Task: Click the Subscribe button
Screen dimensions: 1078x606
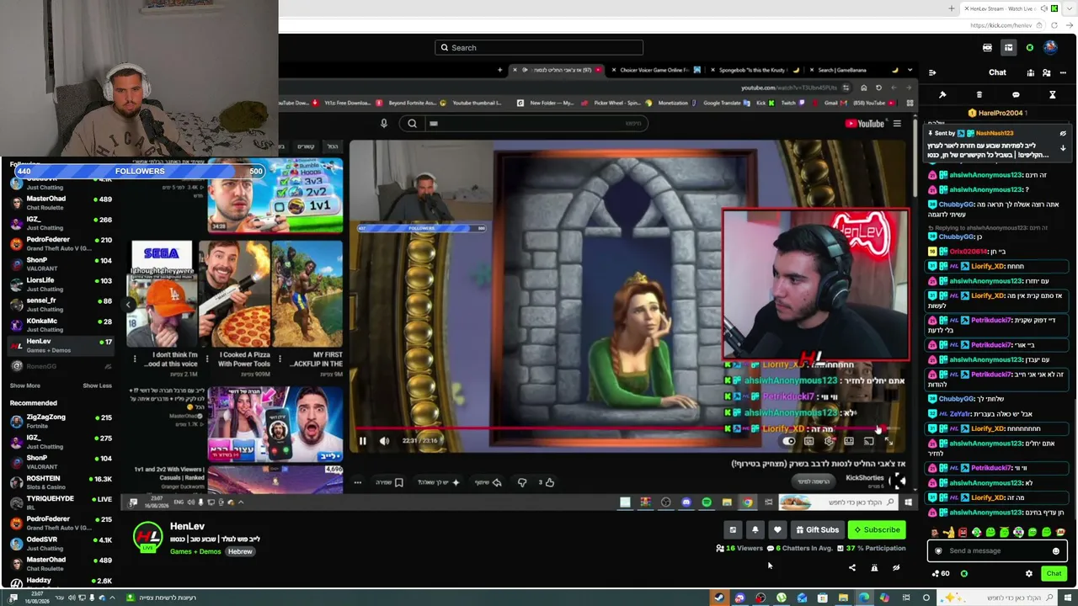Action: (876, 530)
